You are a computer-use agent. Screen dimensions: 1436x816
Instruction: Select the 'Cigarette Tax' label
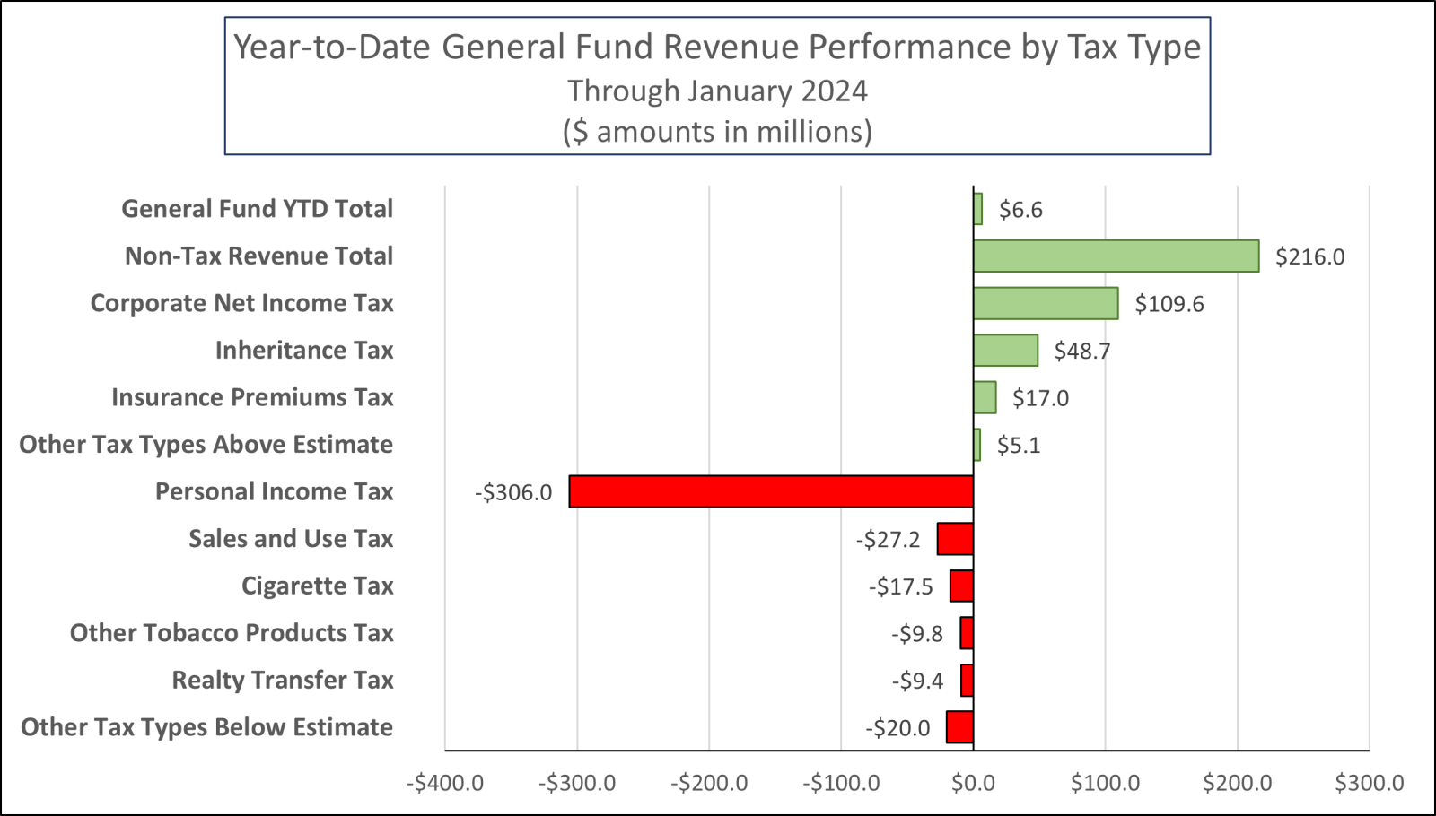click(318, 586)
